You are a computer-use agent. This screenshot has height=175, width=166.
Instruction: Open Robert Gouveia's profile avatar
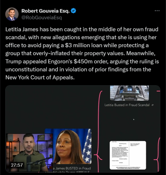(12, 14)
